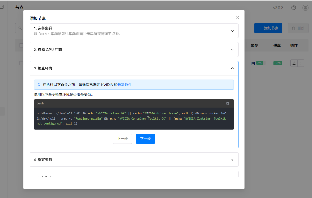Tick the header select-all checkbox in node table
Image resolution: width=312 pixels, height=198 pixels.
[21, 45]
